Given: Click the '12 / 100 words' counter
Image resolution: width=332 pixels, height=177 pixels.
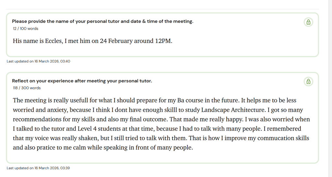Looking at the screenshot, I should pyautogui.click(x=26, y=29).
